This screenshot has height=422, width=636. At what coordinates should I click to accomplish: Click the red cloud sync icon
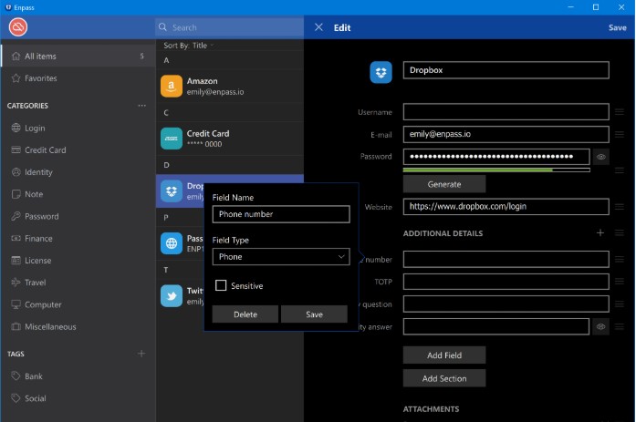coord(18,27)
